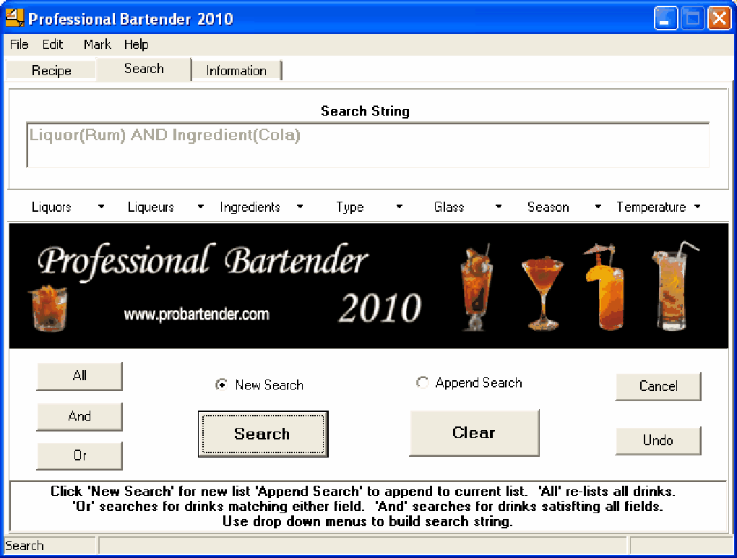737x558 pixels.
Task: Click the tall straw drink image in banner
Action: coord(674,286)
